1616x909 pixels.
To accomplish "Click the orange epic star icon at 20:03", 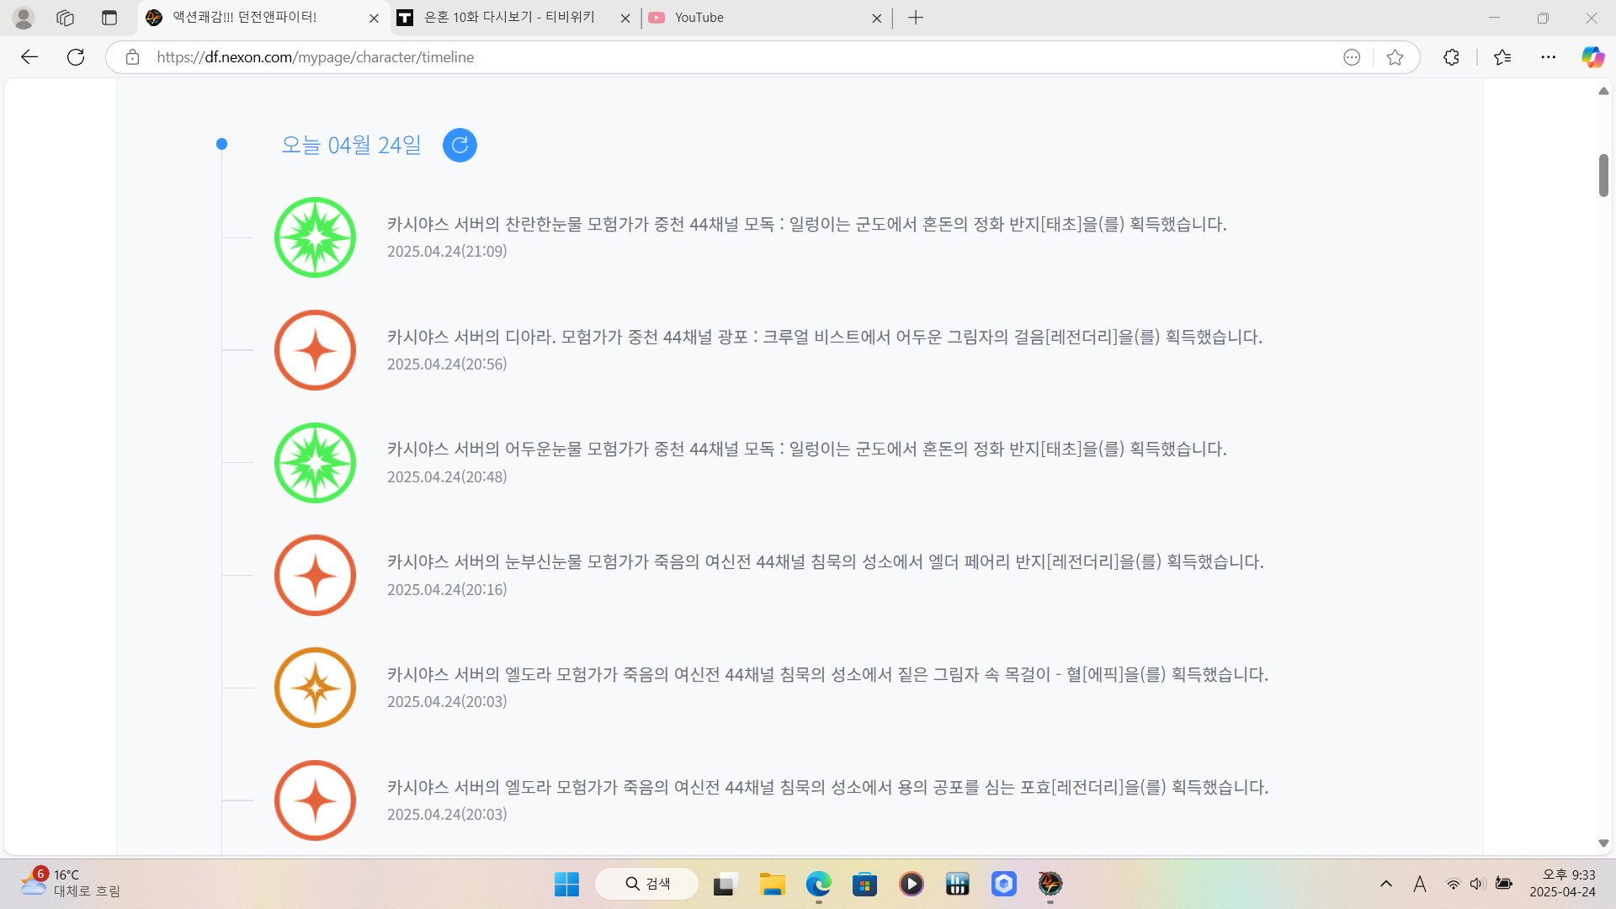I will [x=316, y=688].
